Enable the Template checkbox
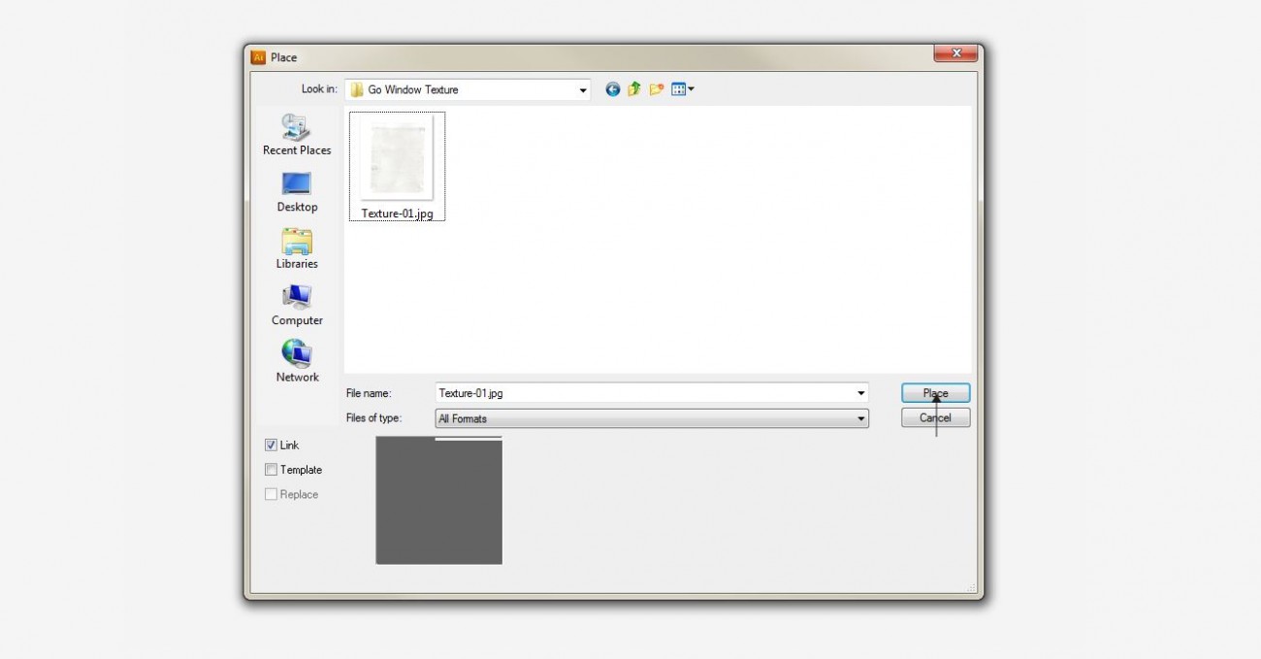 point(271,470)
